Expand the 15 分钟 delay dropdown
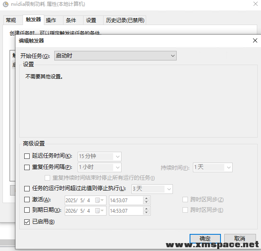 (x=99, y=156)
